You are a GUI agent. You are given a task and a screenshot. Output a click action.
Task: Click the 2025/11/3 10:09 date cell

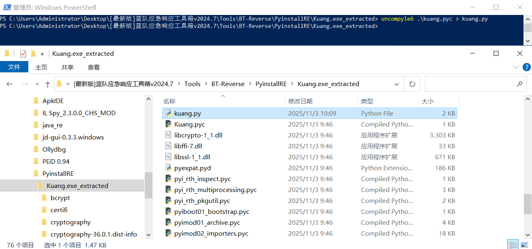(x=312, y=114)
